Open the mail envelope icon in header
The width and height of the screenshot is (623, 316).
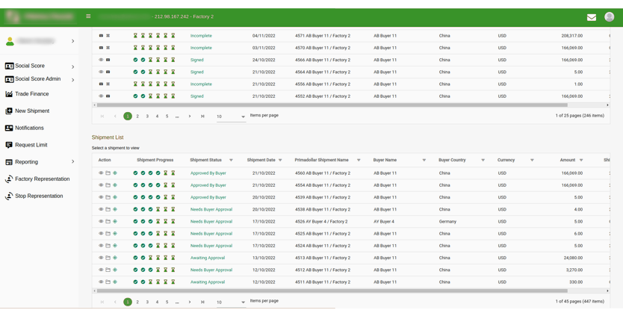coord(591,17)
